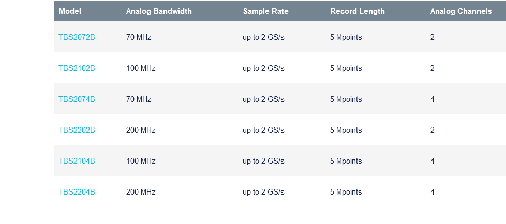Open the TBS2204B model link

click(77, 192)
